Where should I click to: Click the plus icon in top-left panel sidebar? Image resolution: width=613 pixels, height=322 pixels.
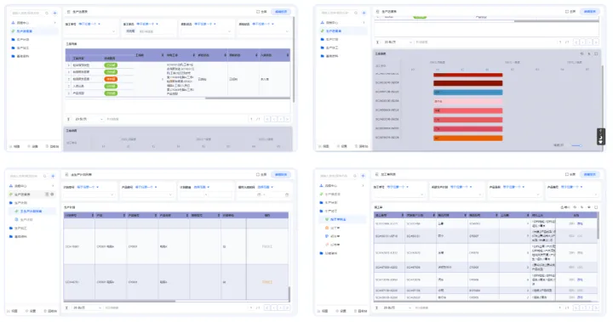coord(54,13)
